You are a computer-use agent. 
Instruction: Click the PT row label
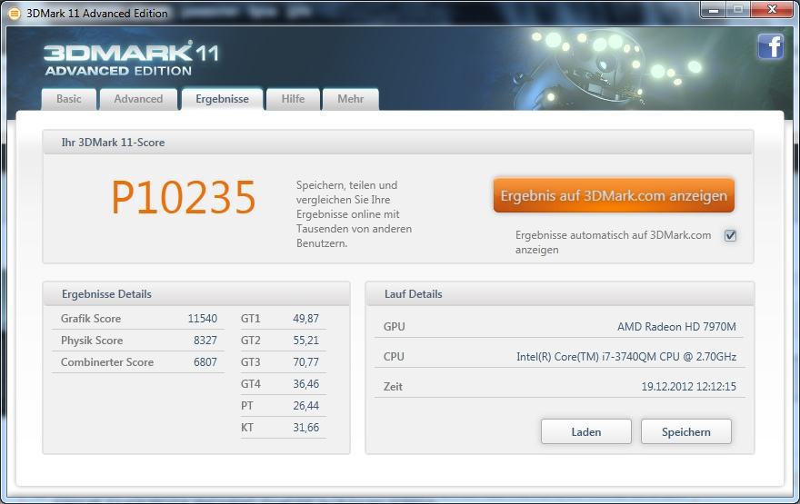[247, 406]
